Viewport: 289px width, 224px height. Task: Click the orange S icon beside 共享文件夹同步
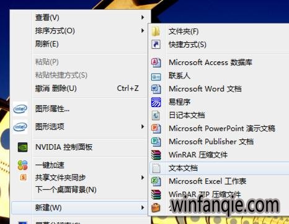click(23, 177)
